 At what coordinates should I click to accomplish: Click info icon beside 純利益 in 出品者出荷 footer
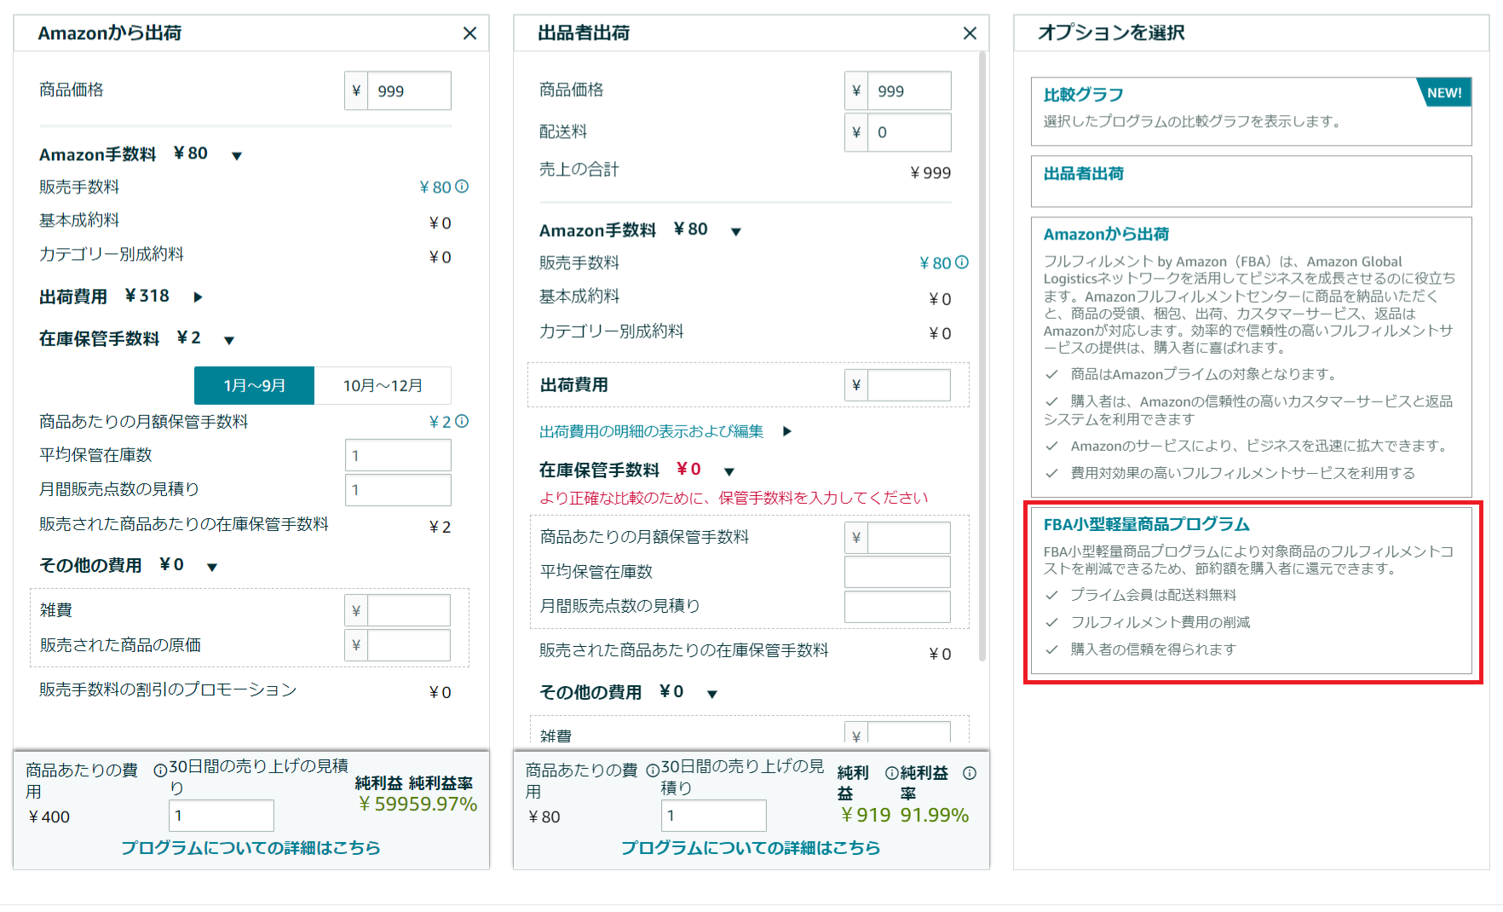(891, 773)
